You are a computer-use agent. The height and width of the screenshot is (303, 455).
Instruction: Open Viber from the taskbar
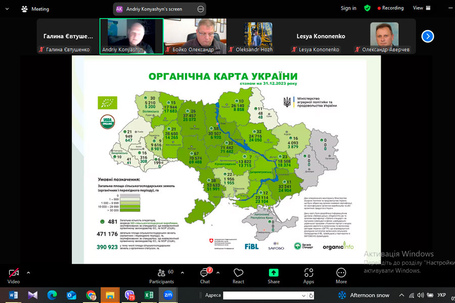129,295
